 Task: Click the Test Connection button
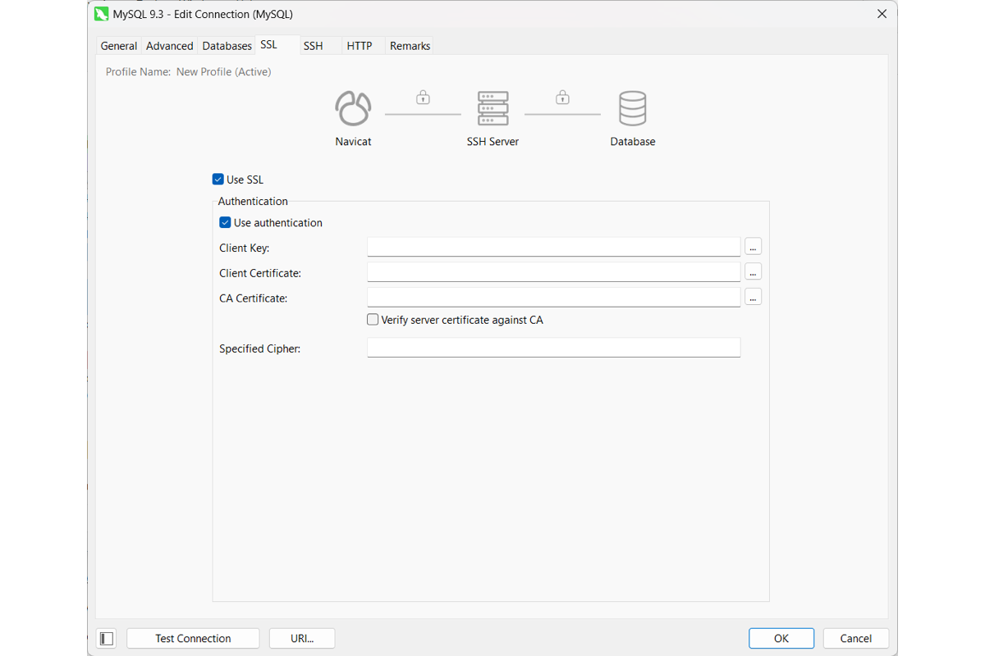193,638
